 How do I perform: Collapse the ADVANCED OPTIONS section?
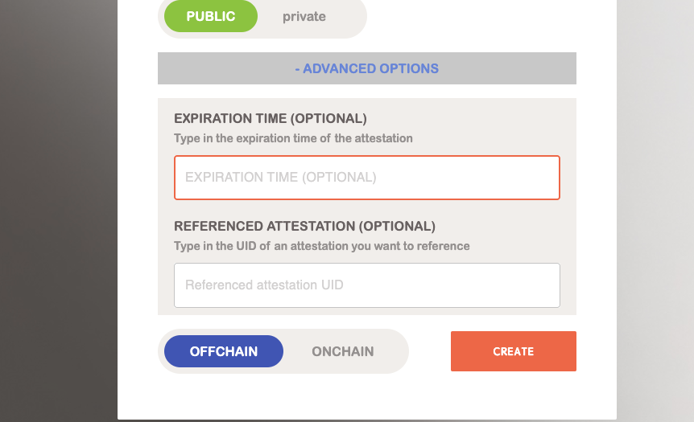click(367, 68)
